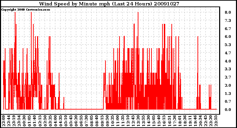Select the 15:05 time label

154,121
